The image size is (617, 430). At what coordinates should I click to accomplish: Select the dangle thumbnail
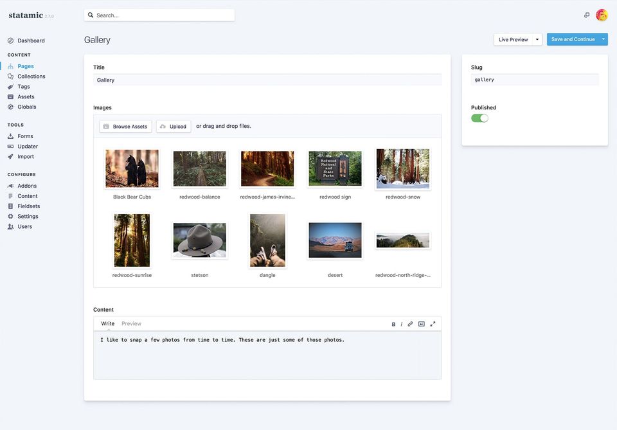[x=267, y=240]
